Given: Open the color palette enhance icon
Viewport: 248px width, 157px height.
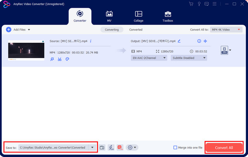Looking at the screenshot, I should 67,59.
